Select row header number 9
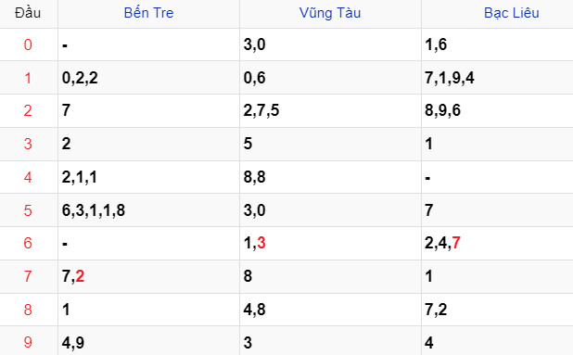The width and height of the screenshot is (573, 355). (28, 342)
